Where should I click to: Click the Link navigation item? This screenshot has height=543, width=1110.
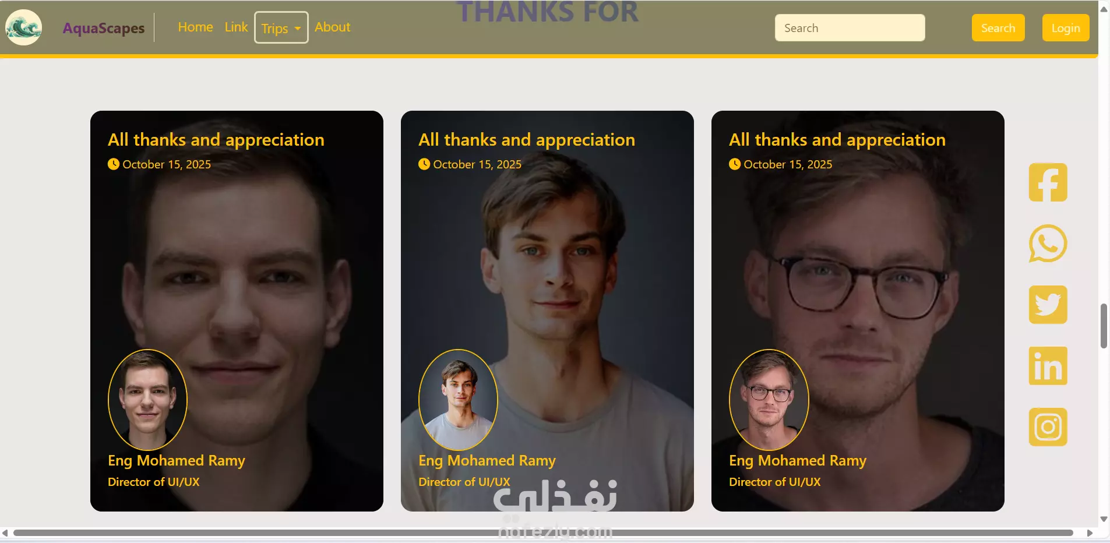point(236,27)
